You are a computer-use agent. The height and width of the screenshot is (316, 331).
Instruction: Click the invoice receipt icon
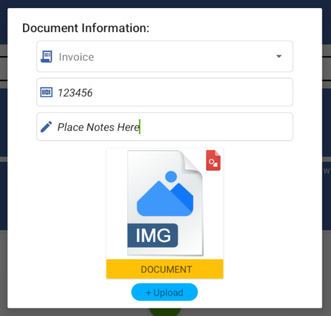[x=46, y=56]
